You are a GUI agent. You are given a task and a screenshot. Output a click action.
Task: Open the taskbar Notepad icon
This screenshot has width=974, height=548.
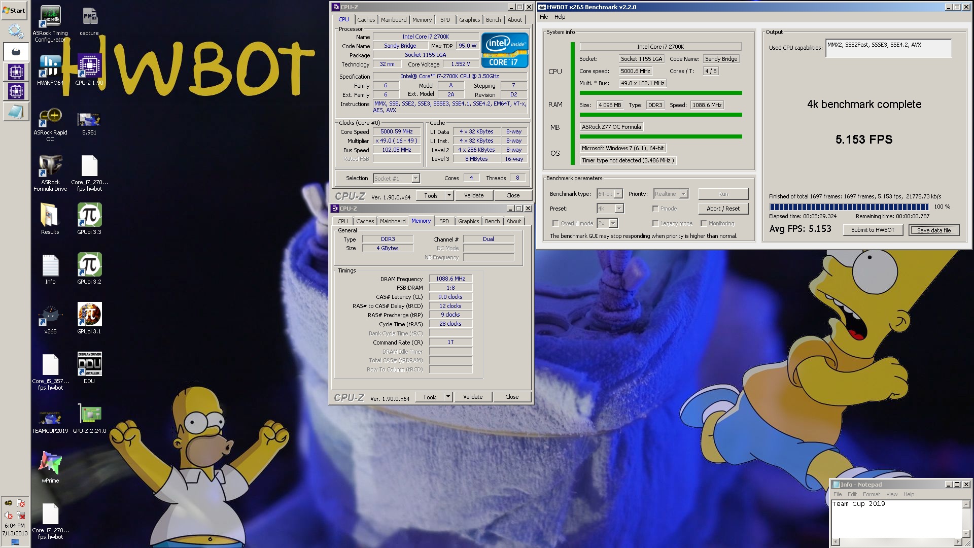16,112
